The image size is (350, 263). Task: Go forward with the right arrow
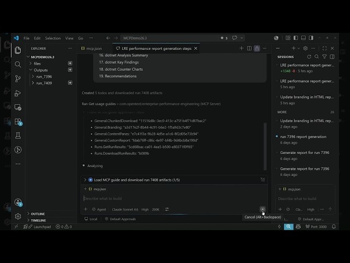pos(116,38)
